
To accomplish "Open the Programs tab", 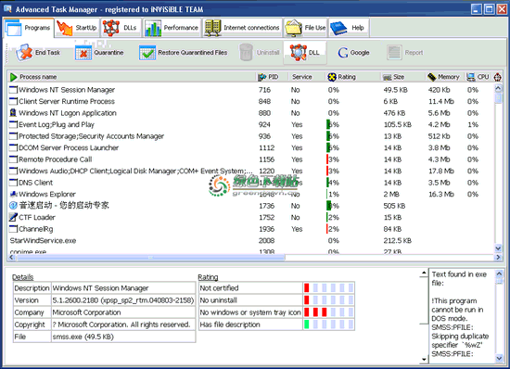I will (x=29, y=28).
